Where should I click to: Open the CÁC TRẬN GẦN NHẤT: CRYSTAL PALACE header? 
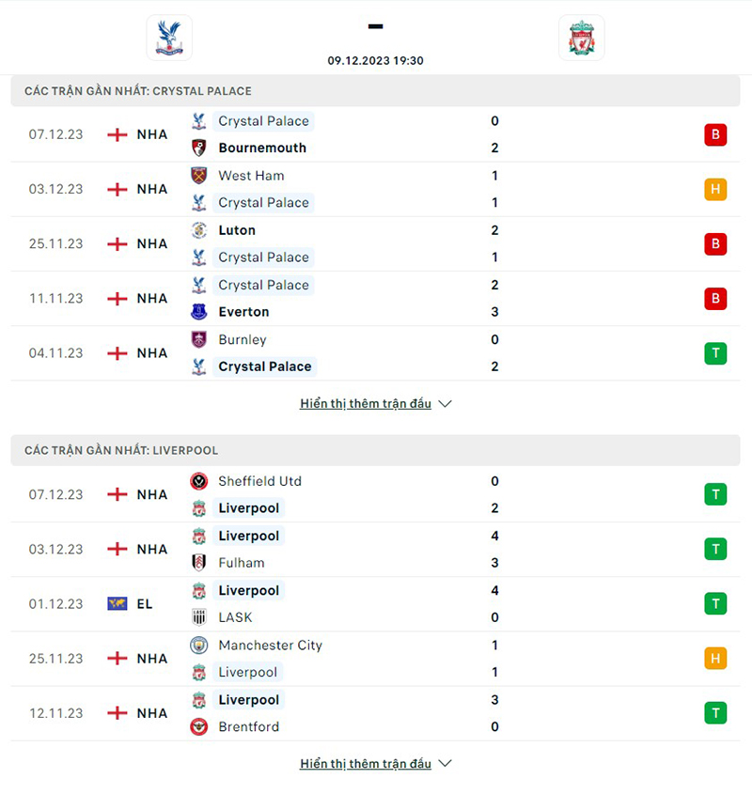137,91
